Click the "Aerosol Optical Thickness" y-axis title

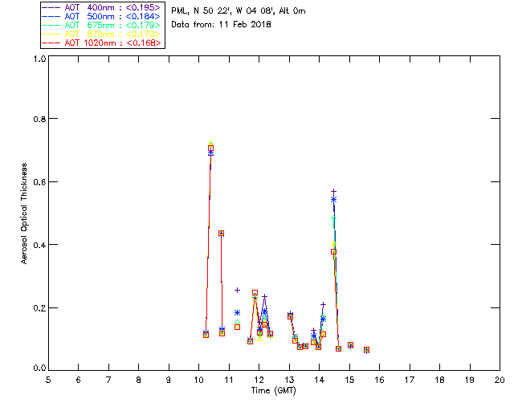point(24,214)
